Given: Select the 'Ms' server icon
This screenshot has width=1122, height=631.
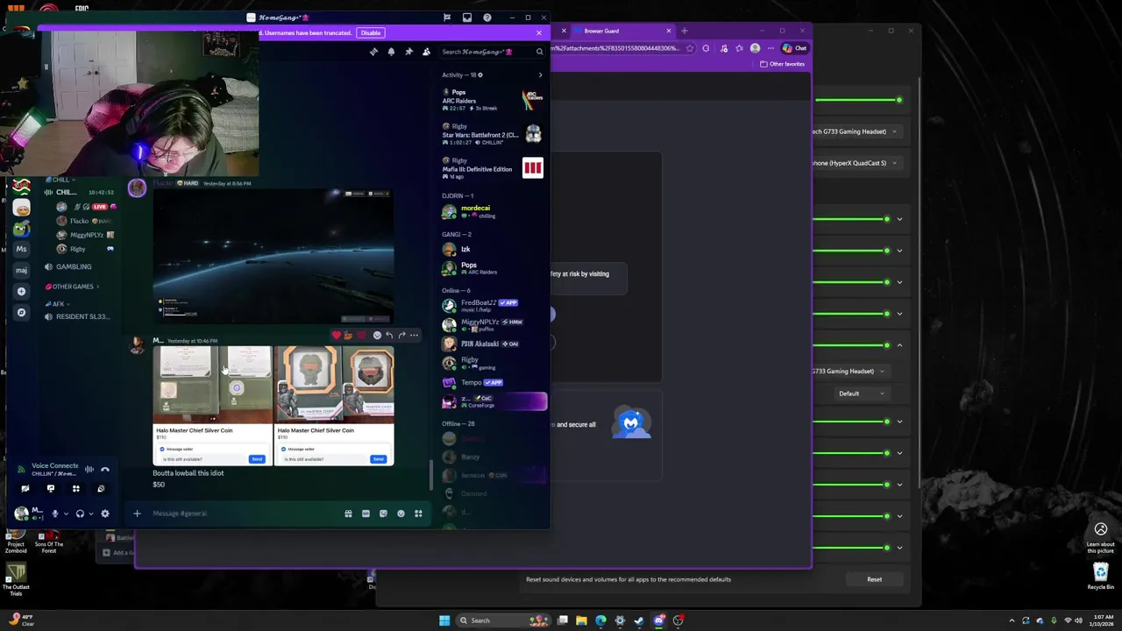Looking at the screenshot, I should 21,249.
